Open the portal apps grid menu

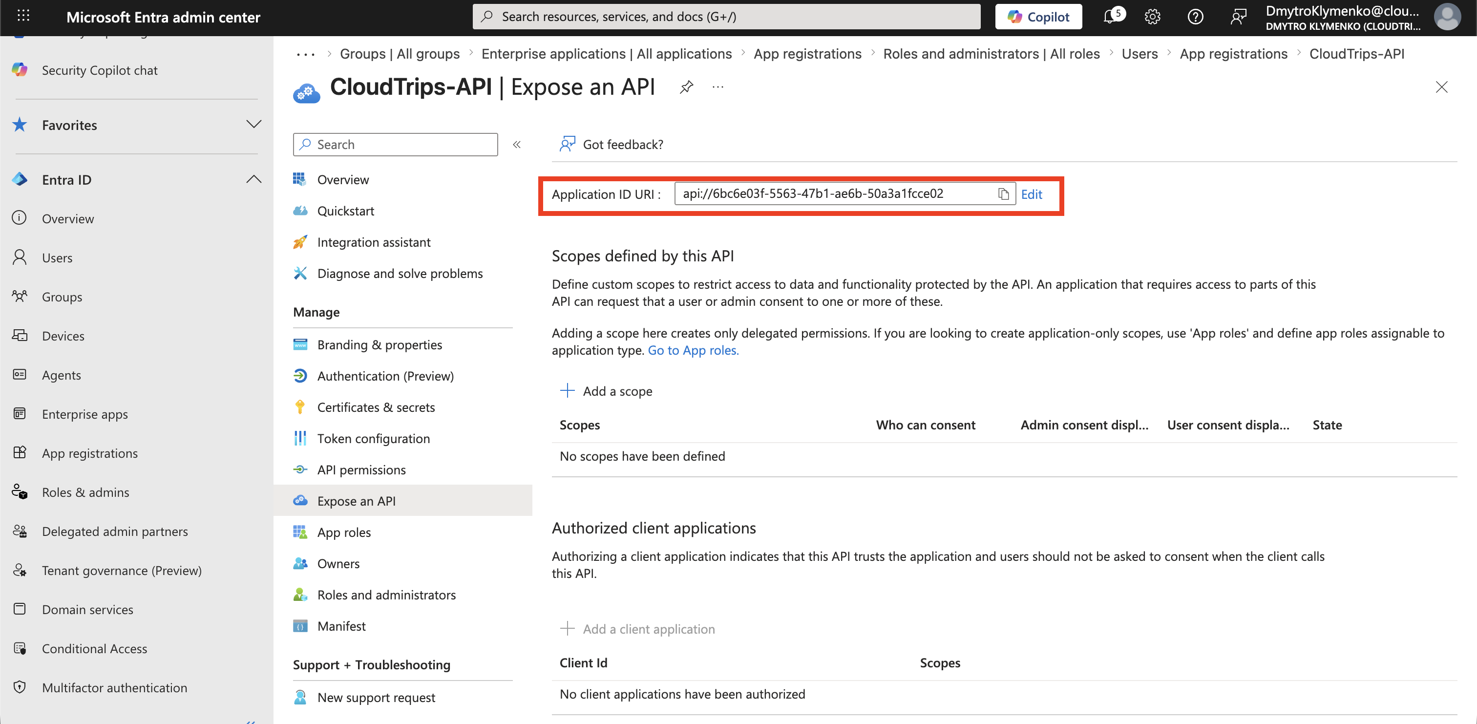coord(23,16)
